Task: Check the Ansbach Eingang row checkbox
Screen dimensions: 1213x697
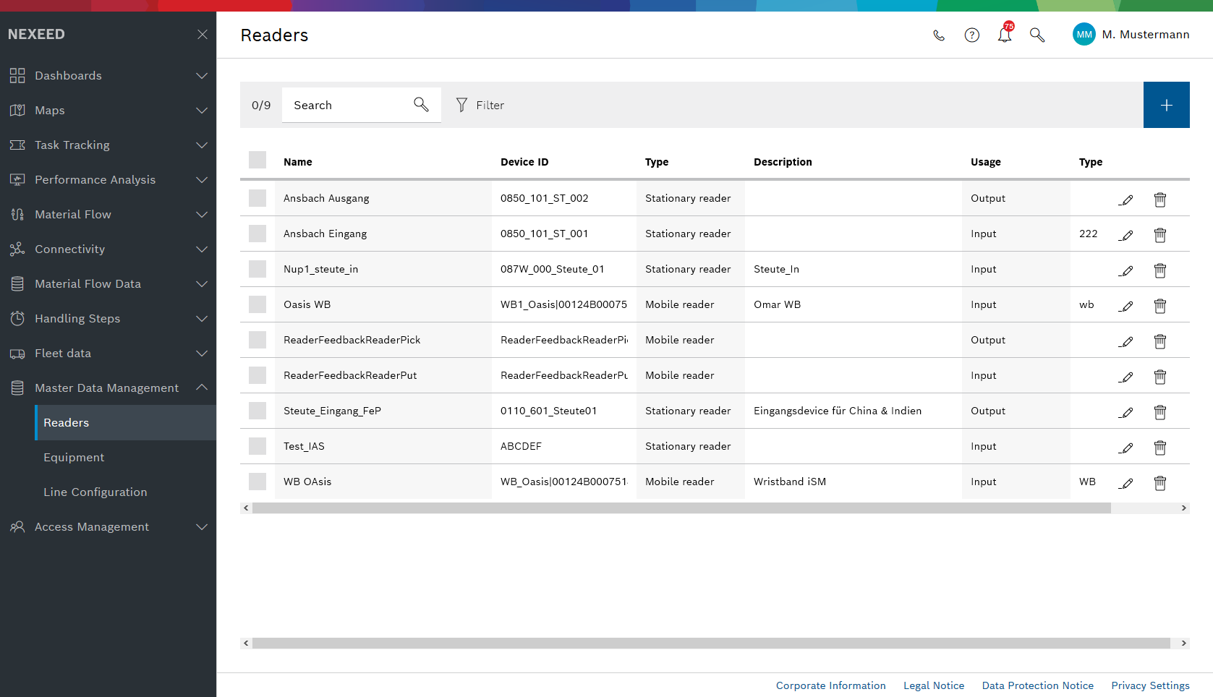Action: coord(258,234)
